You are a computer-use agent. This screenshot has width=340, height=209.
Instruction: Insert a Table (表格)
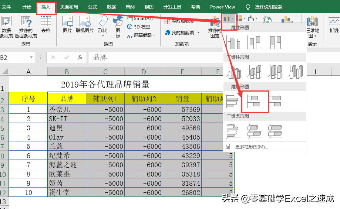coord(46,24)
